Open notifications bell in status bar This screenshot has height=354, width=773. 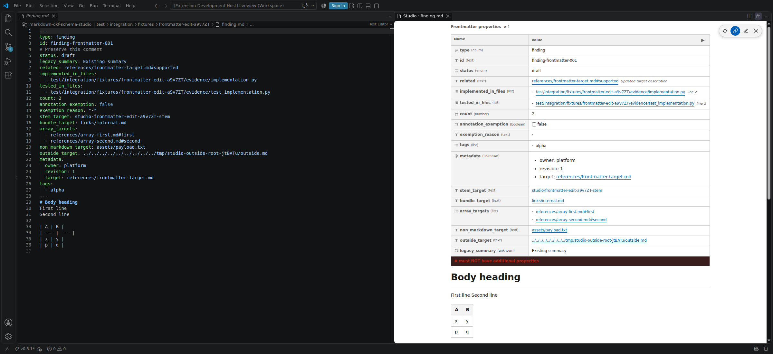pos(766,349)
